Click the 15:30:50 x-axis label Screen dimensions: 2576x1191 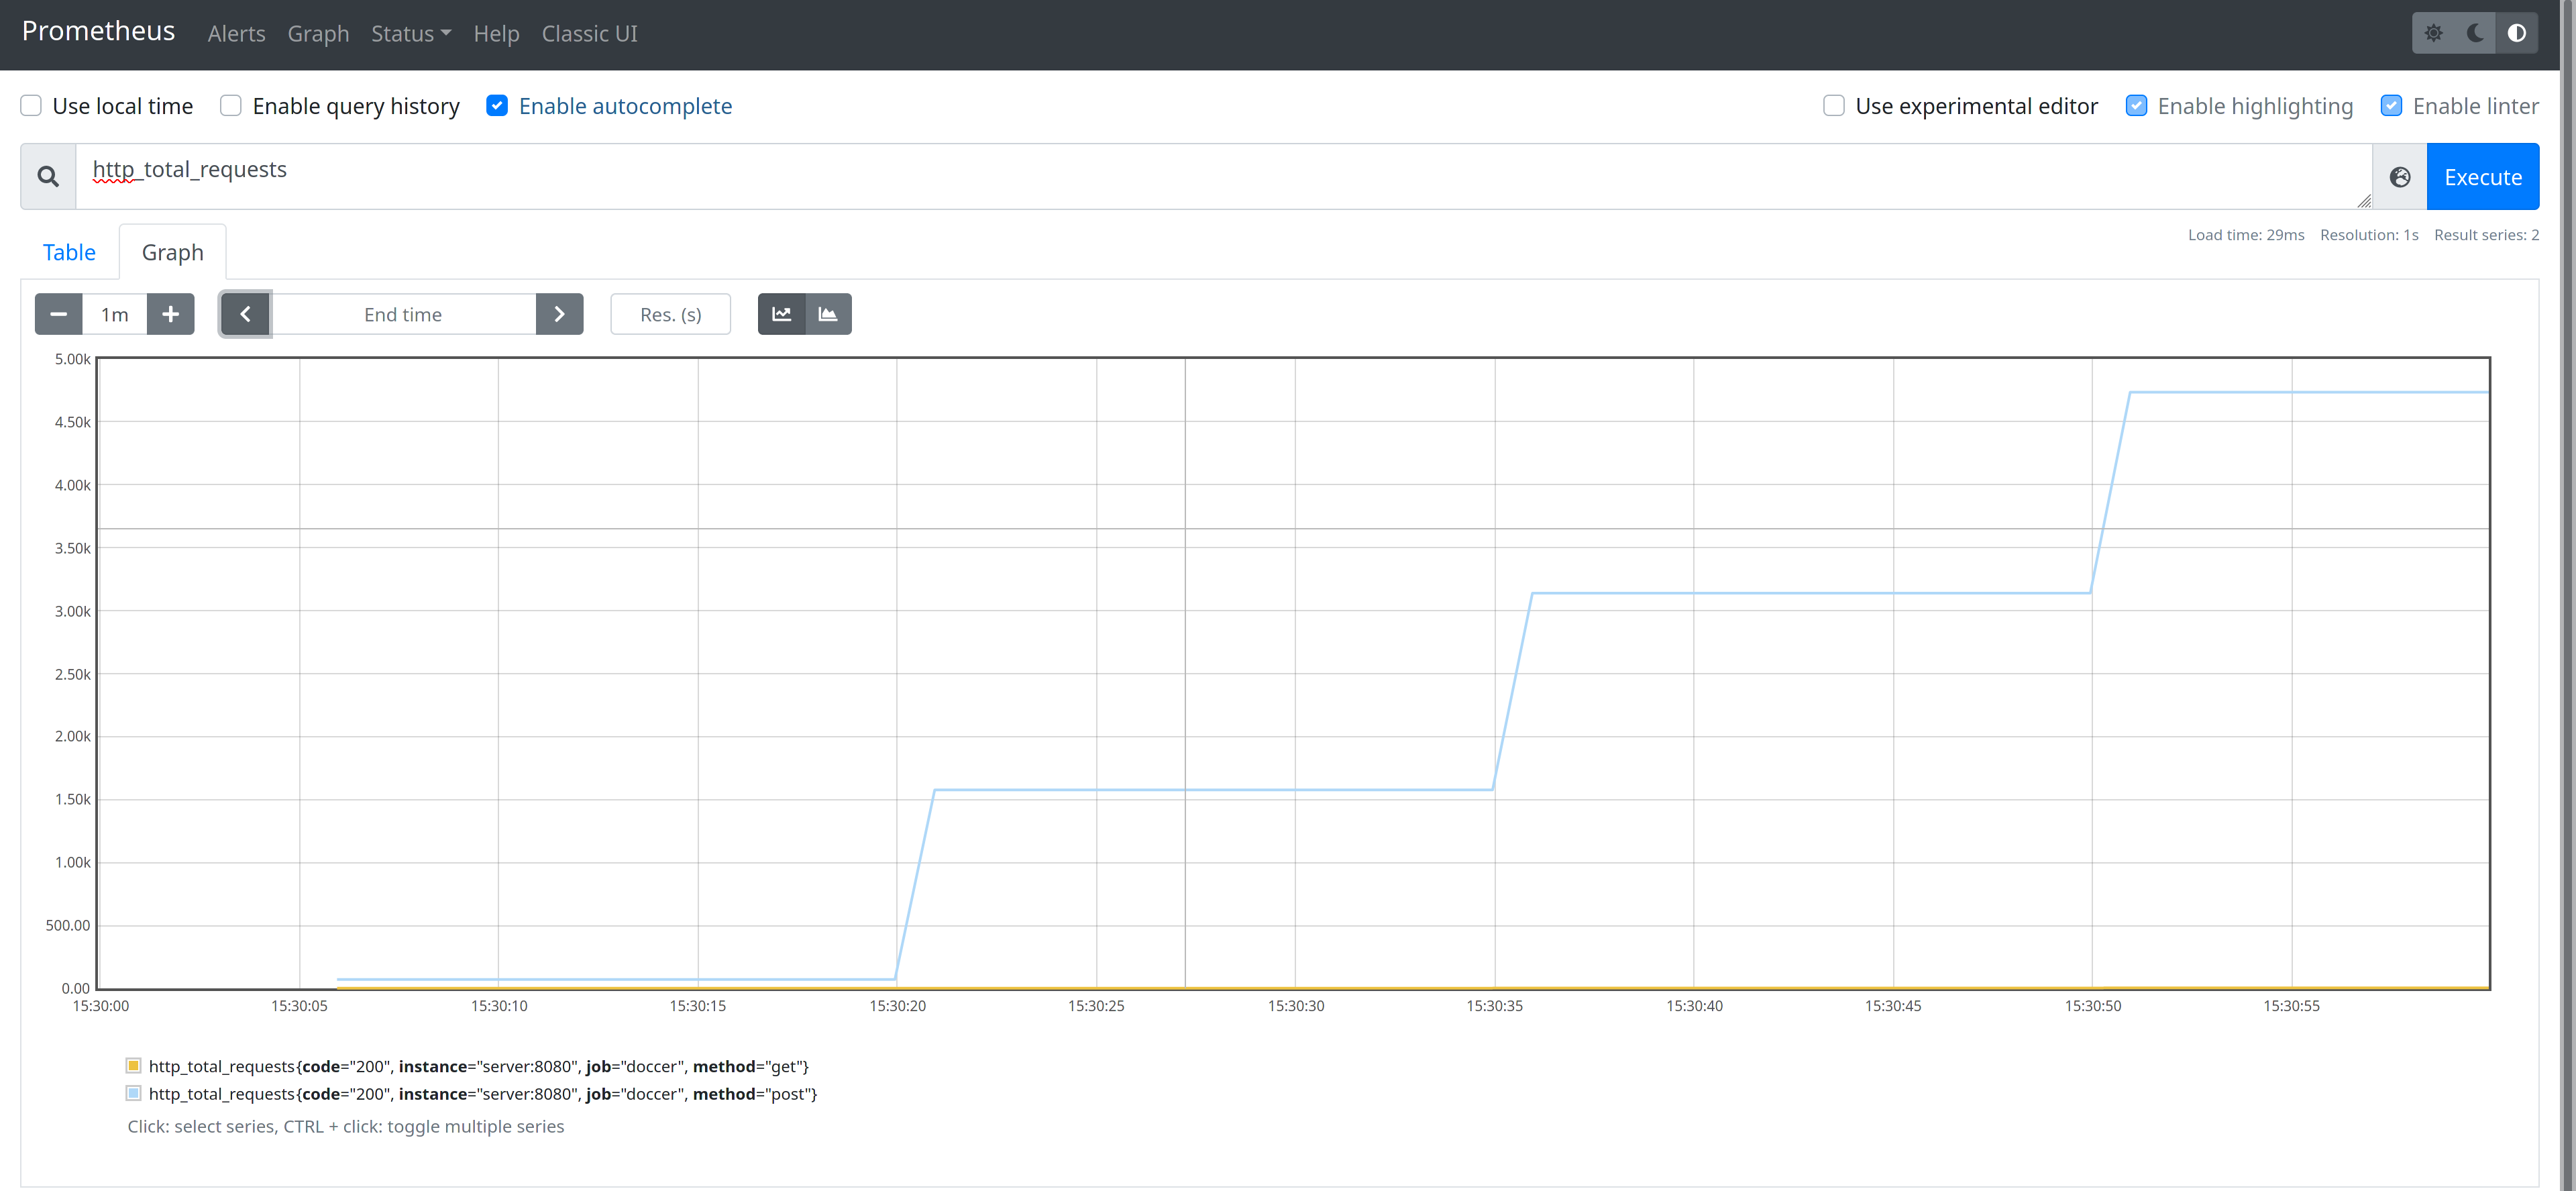[2093, 1006]
